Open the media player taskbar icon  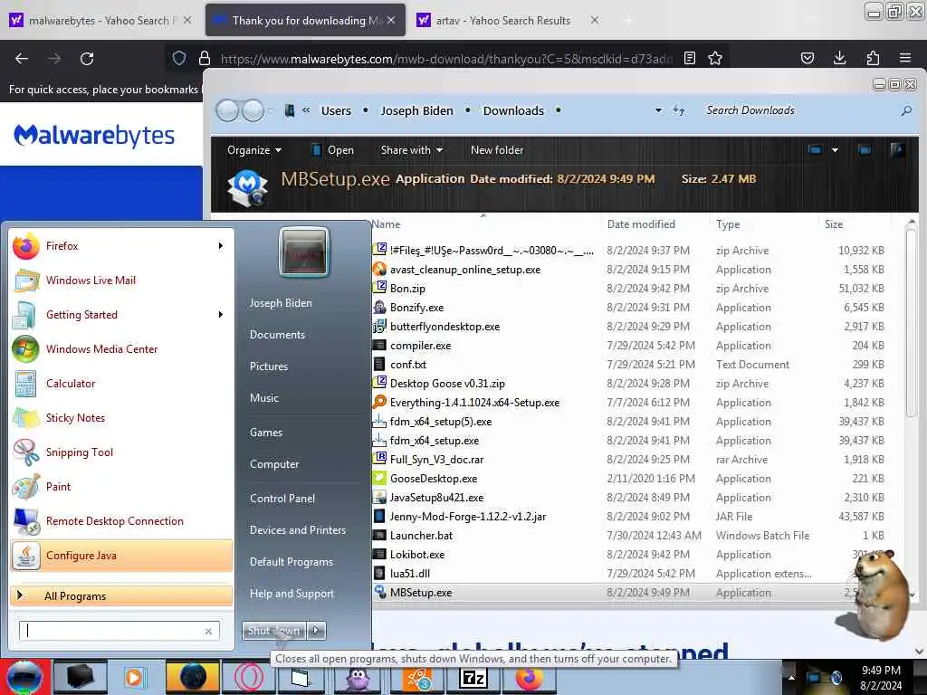134,677
